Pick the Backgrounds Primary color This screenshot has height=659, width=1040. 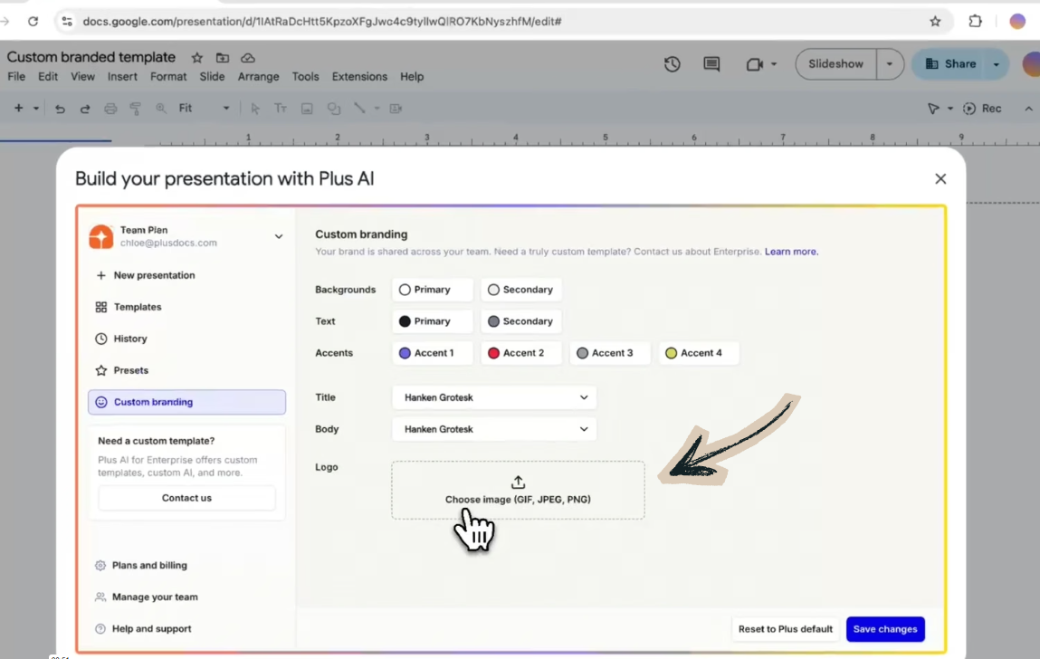433,290
